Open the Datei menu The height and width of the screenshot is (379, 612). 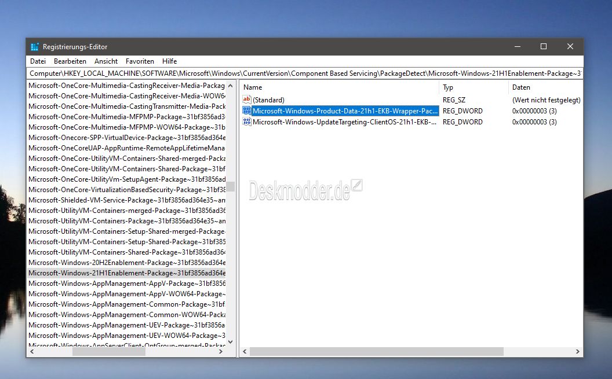[x=38, y=61]
